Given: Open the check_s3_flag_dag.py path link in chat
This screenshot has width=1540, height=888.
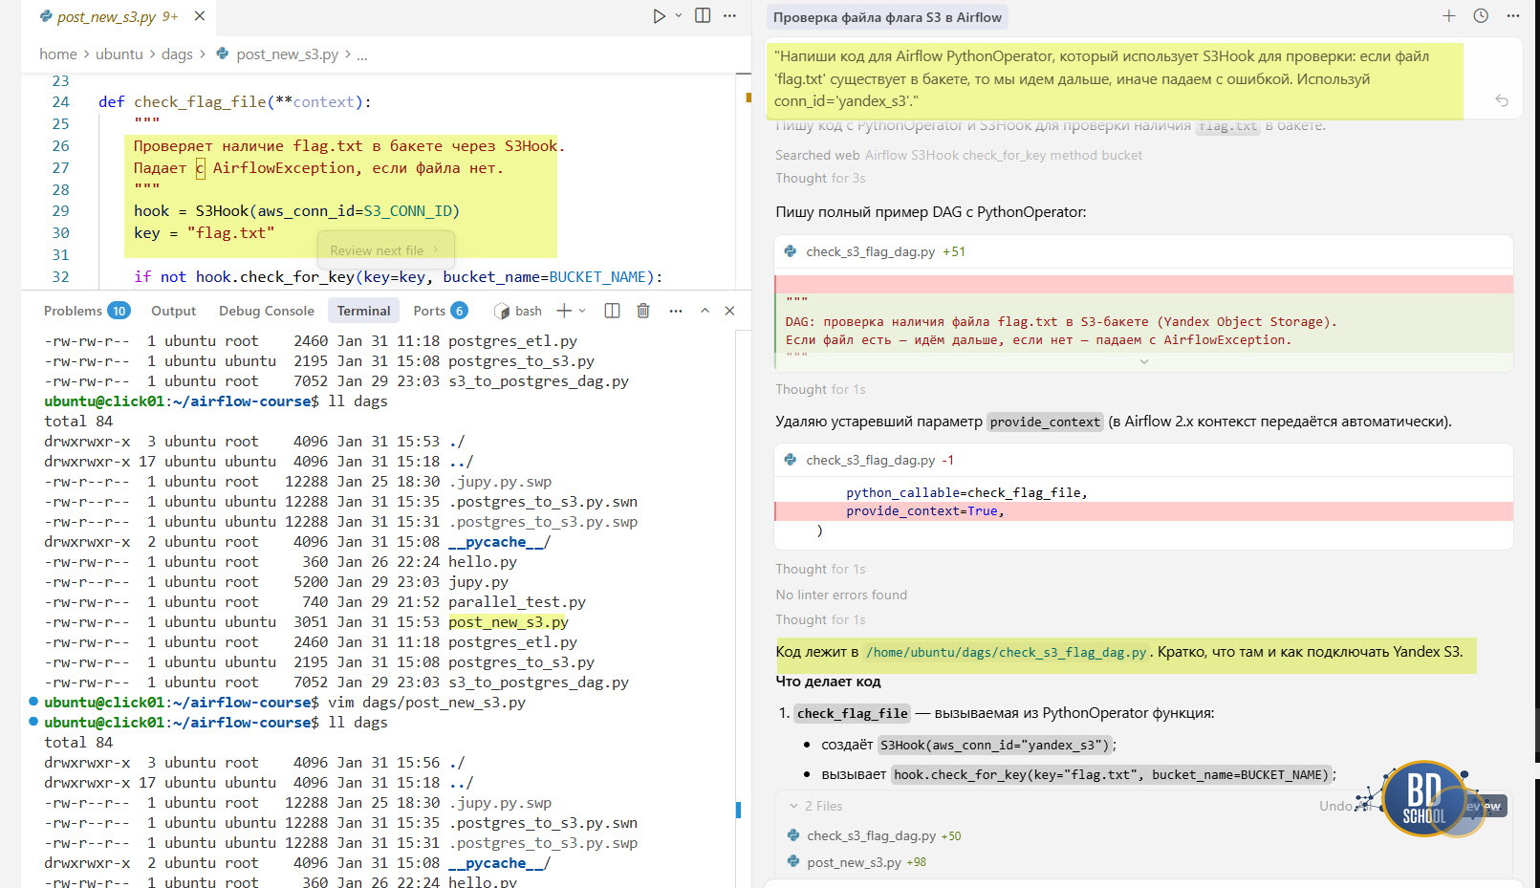Looking at the screenshot, I should click(x=1005, y=653).
